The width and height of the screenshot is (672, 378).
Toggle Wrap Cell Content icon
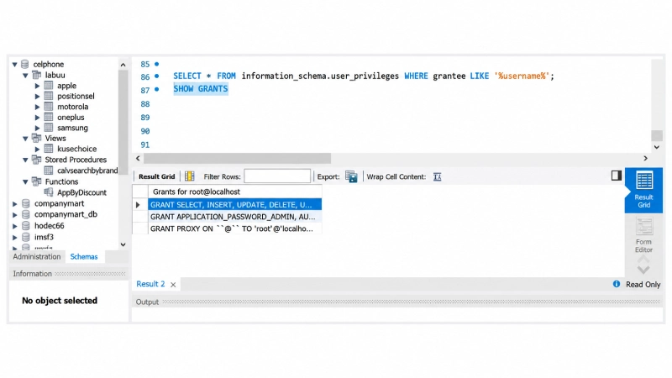click(437, 176)
